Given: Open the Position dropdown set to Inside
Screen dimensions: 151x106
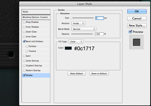Looking at the screenshot, I should [78, 23].
